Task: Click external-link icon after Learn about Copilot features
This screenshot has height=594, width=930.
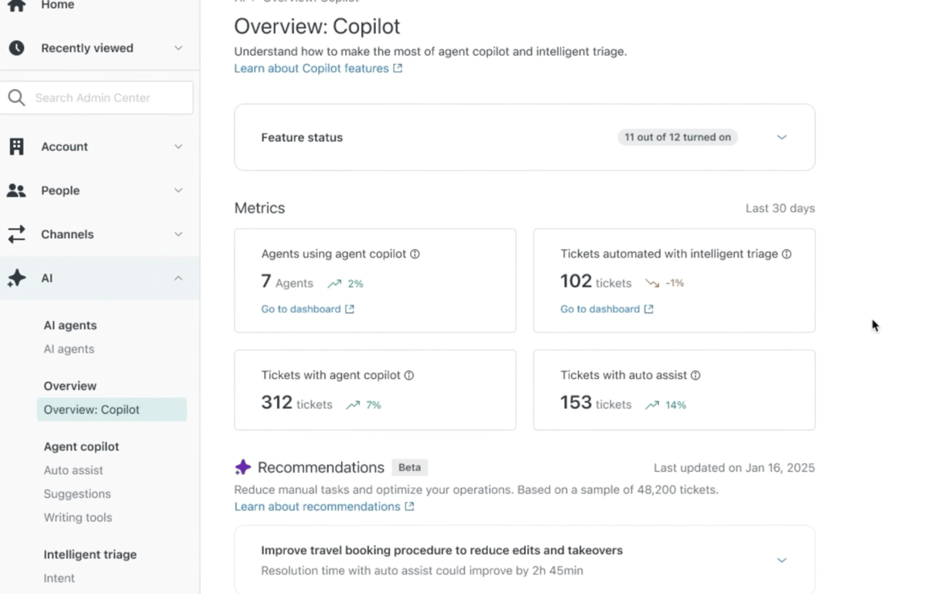Action: tap(398, 68)
